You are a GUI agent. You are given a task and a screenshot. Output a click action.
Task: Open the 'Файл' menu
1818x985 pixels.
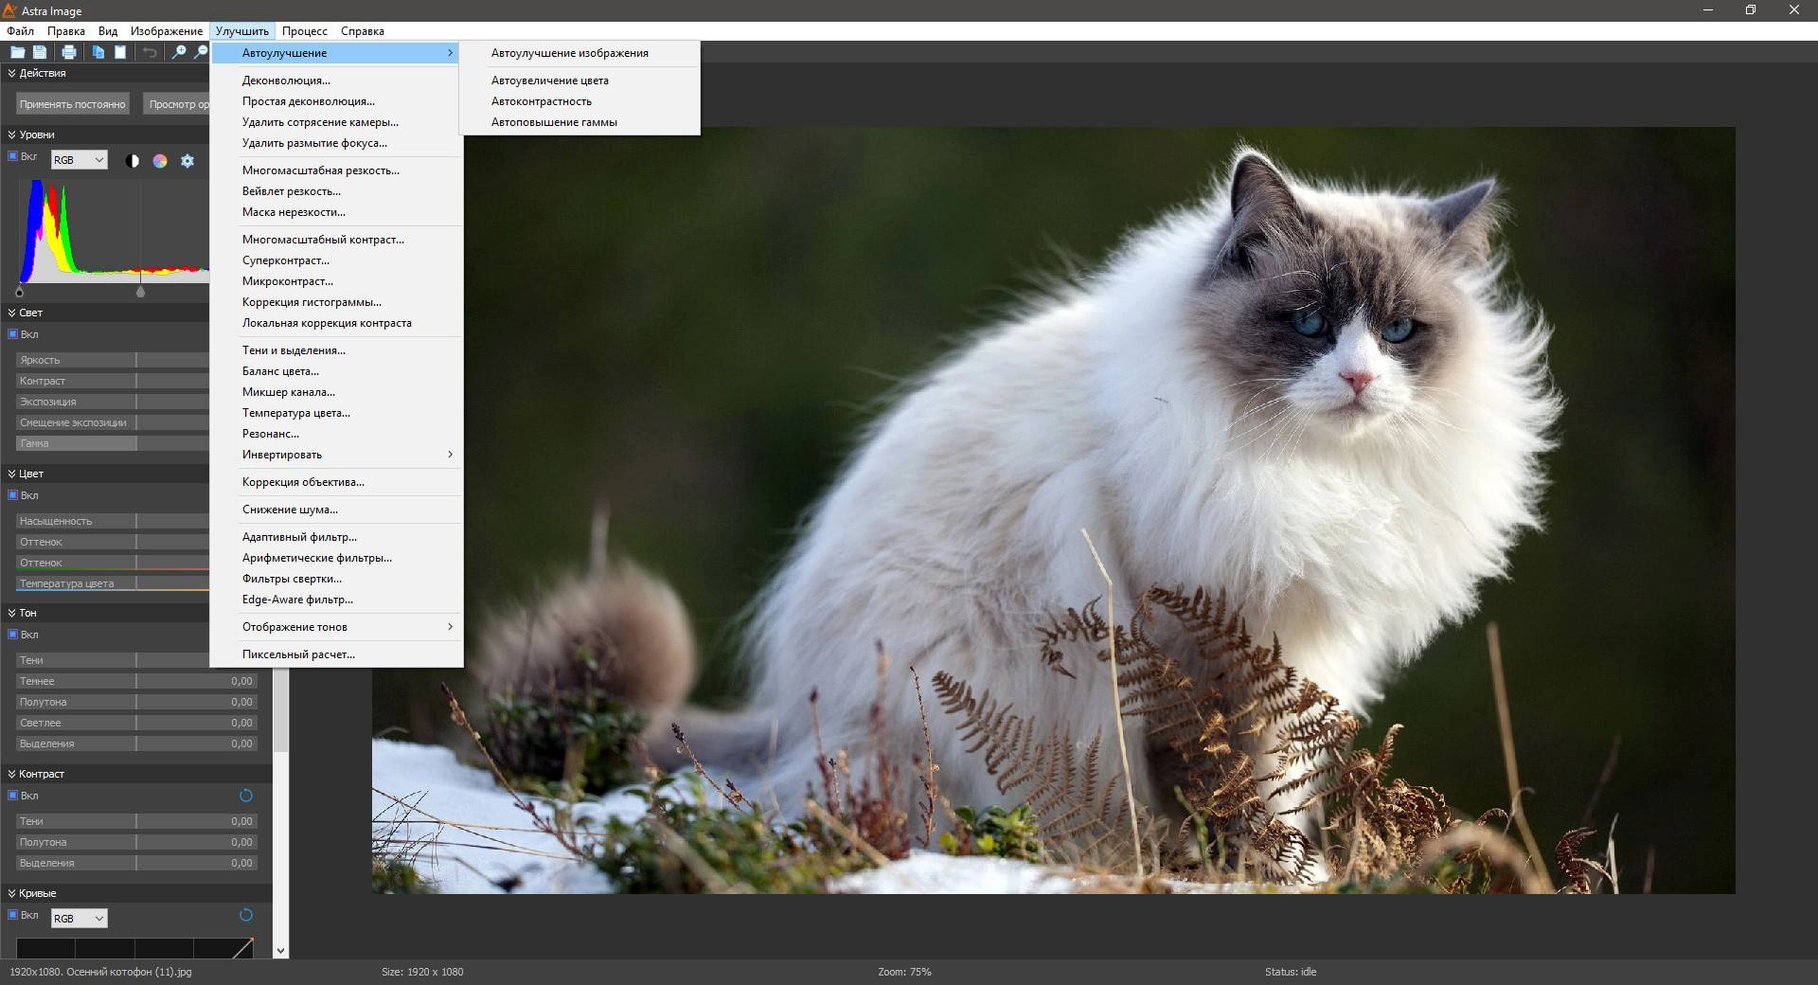(20, 31)
